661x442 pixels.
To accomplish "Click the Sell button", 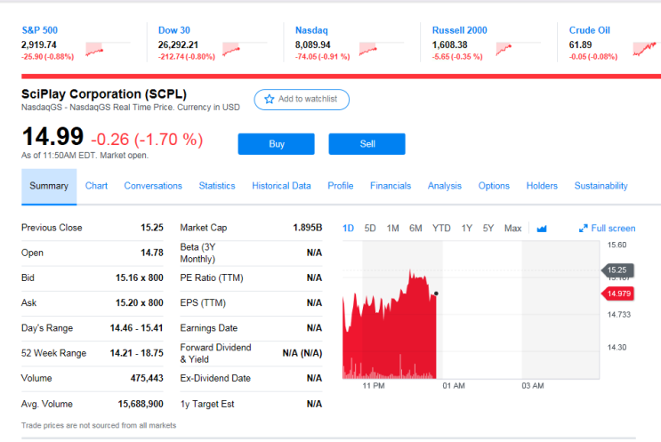I will point(367,144).
